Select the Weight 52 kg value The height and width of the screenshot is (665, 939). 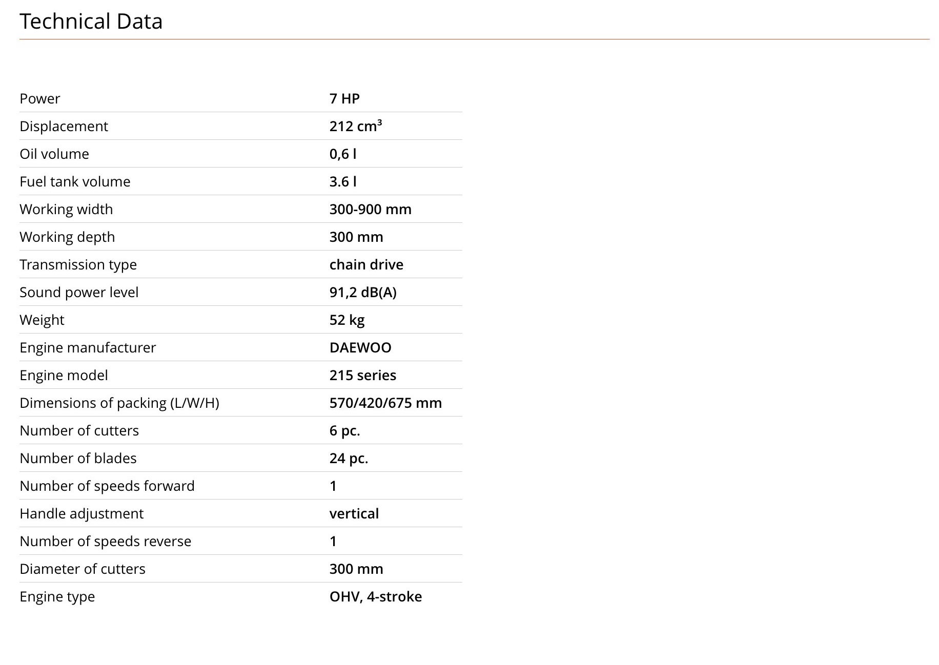347,320
